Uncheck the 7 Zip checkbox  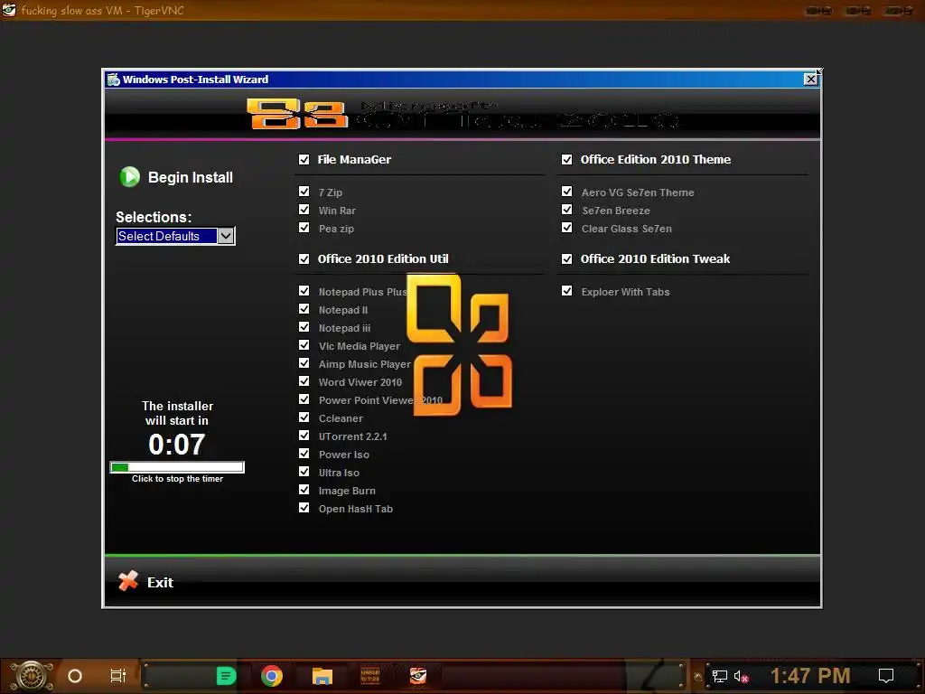tap(304, 192)
